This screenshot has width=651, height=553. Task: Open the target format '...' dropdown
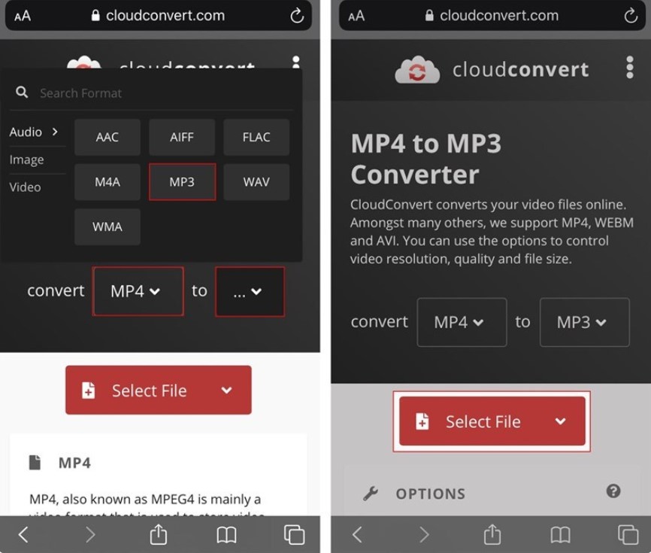(x=250, y=291)
